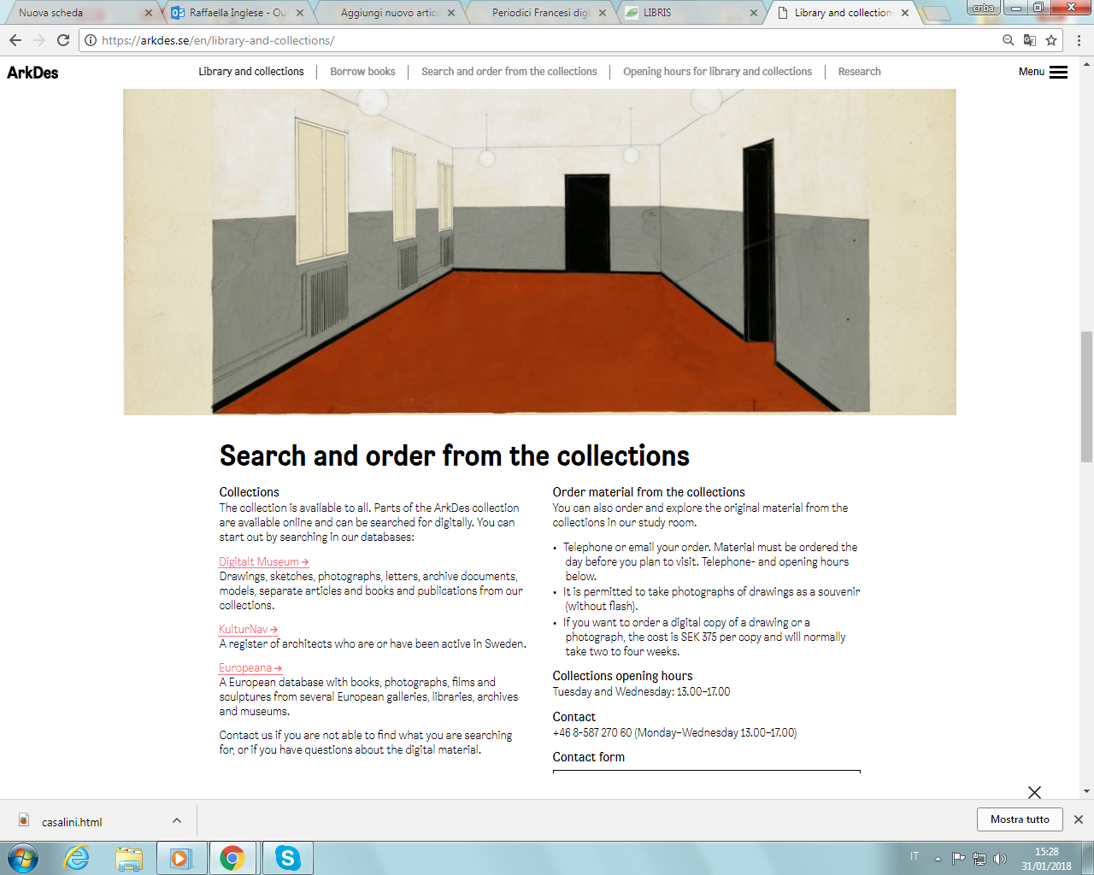Switch to Aggiungi nuovo articolo tab
The image size is (1094, 875).
click(385, 13)
